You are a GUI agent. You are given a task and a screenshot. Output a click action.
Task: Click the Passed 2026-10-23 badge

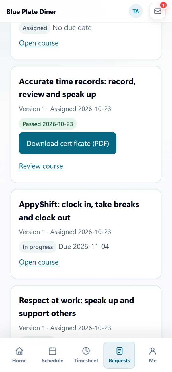point(48,124)
